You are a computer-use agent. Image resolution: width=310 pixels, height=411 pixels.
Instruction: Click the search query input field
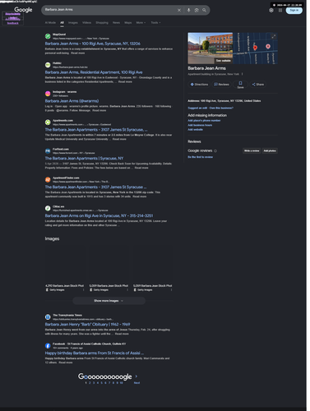pyautogui.click(x=109, y=10)
